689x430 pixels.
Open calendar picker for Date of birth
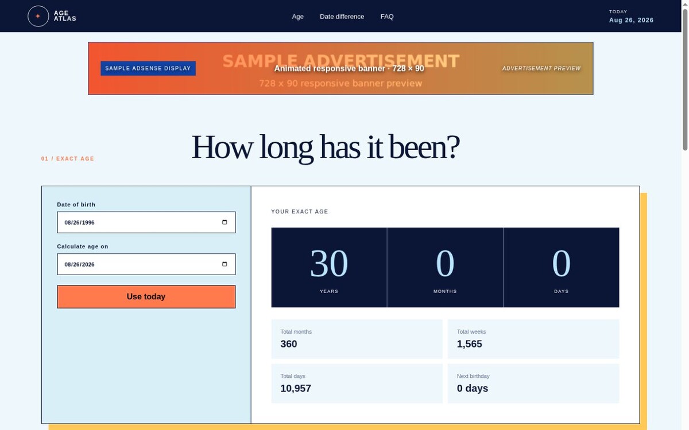224,222
